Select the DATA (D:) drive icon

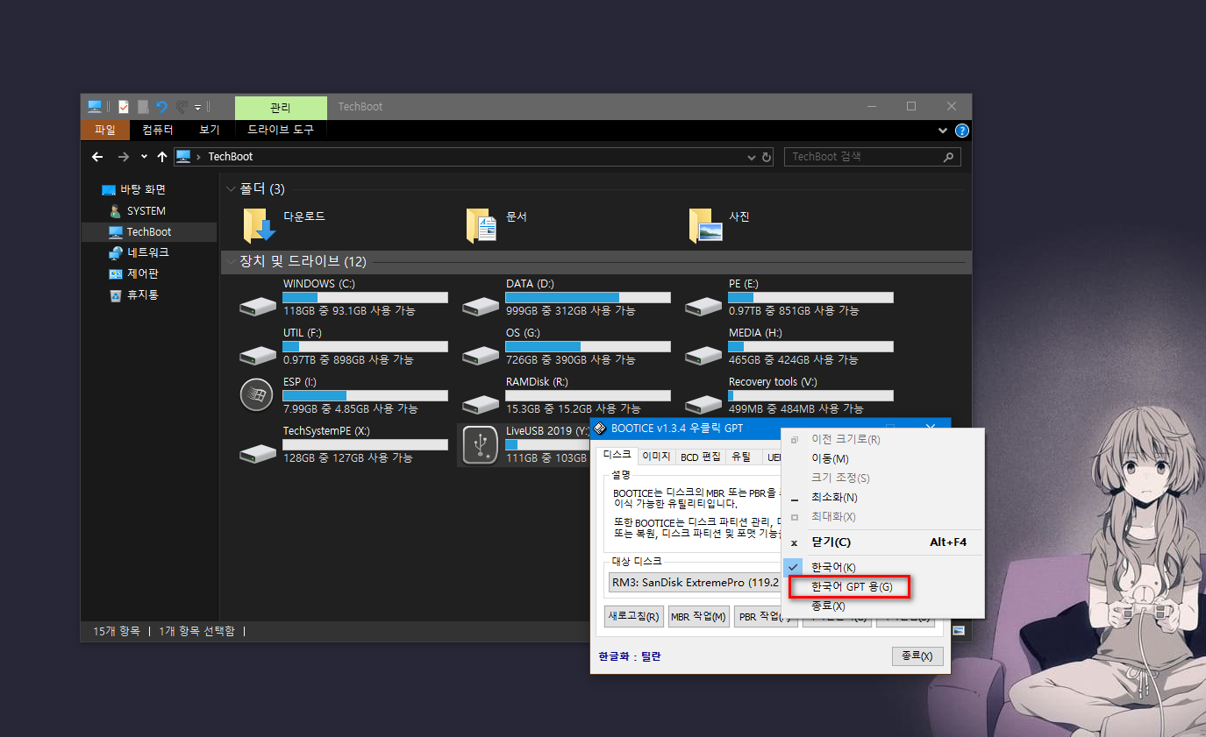481,306
